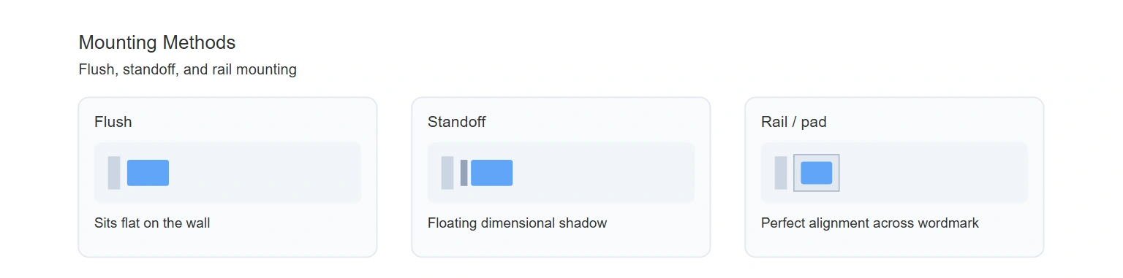The height and width of the screenshot is (278, 1123).
Task: Select the Rail / pad mounting card
Action: point(894,177)
